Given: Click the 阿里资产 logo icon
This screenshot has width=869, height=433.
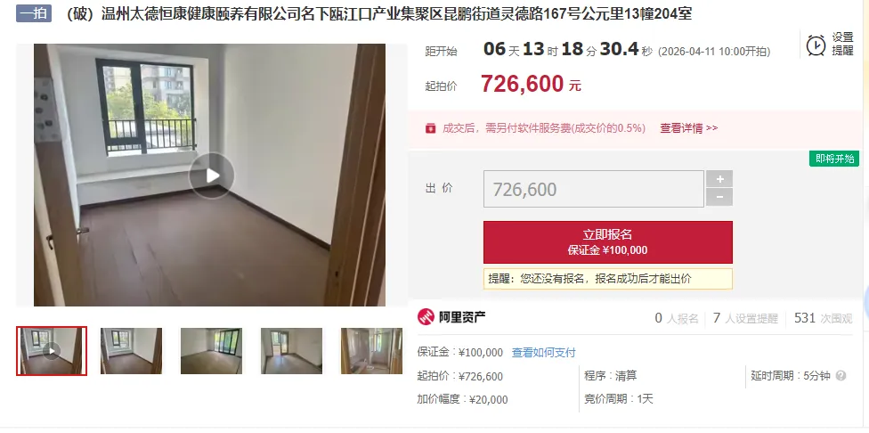Looking at the screenshot, I should coord(426,317).
